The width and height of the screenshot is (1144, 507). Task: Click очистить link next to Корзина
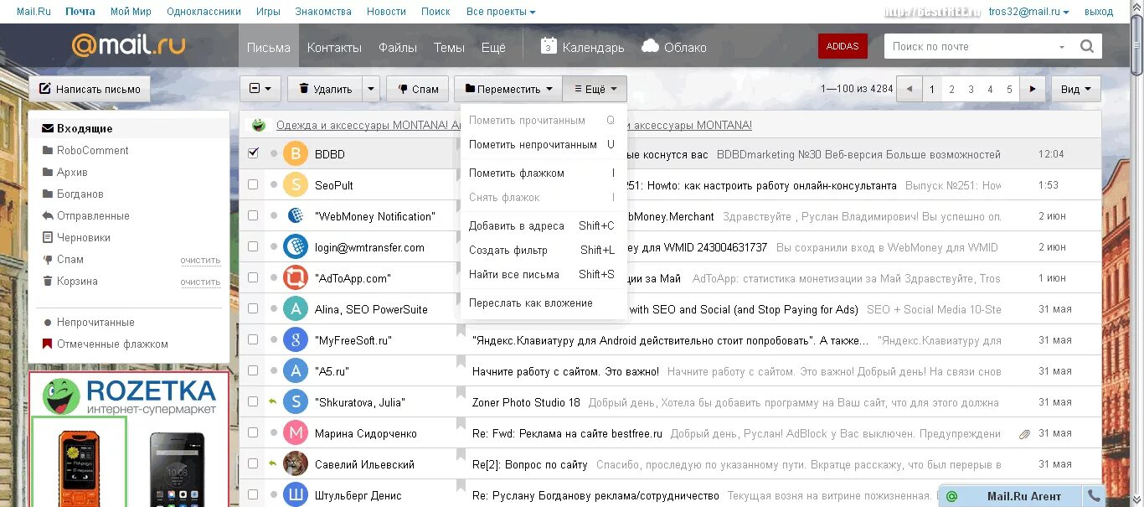point(200,282)
